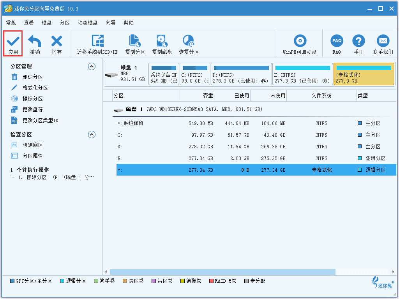Select the E: partition row in table

click(256, 158)
